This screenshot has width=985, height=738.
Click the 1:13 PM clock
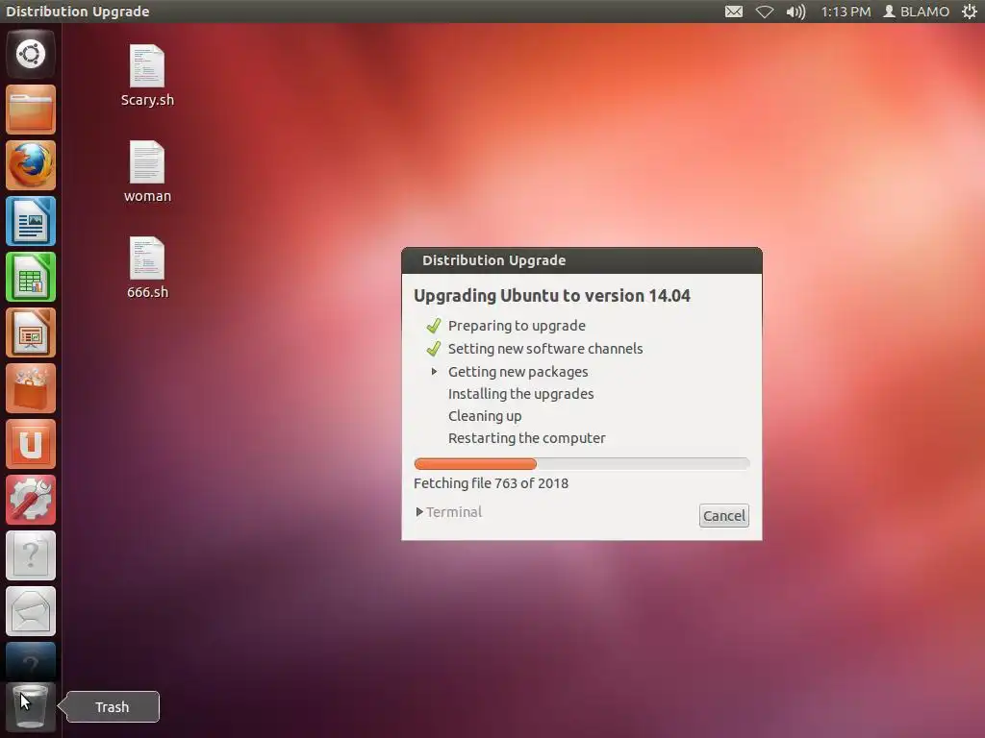(846, 12)
